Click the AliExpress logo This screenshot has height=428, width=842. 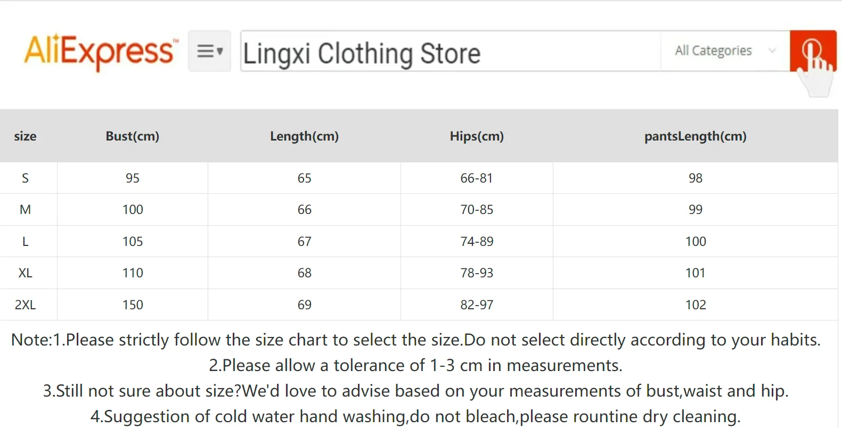pyautogui.click(x=100, y=52)
